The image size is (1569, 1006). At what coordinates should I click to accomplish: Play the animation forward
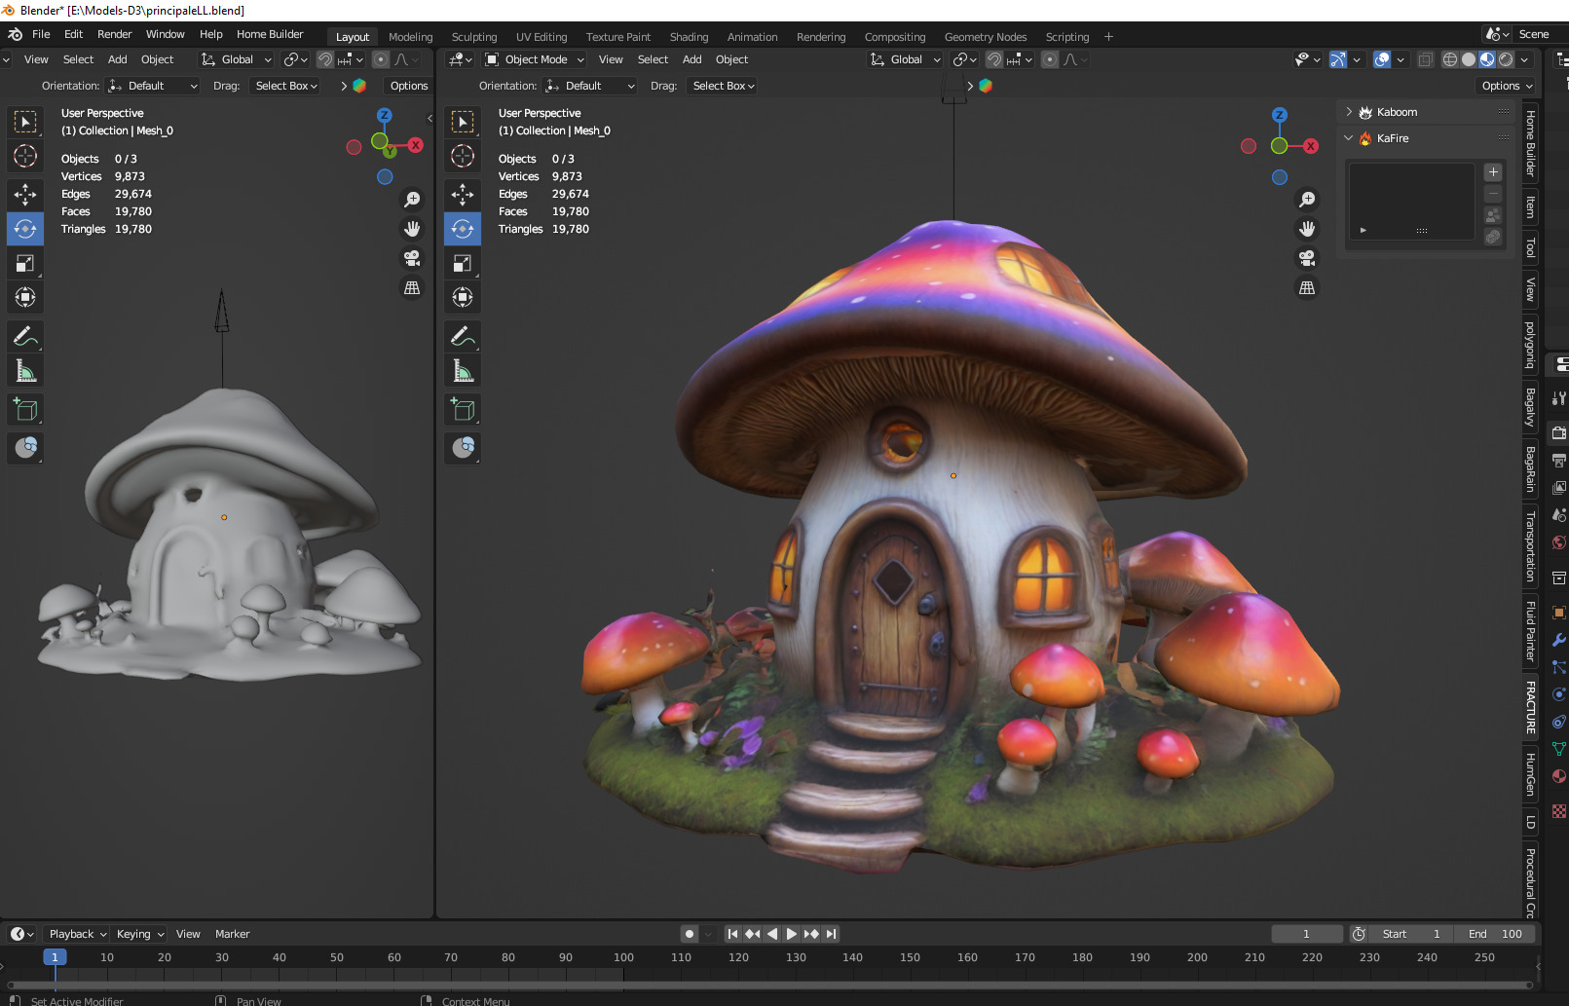click(792, 934)
